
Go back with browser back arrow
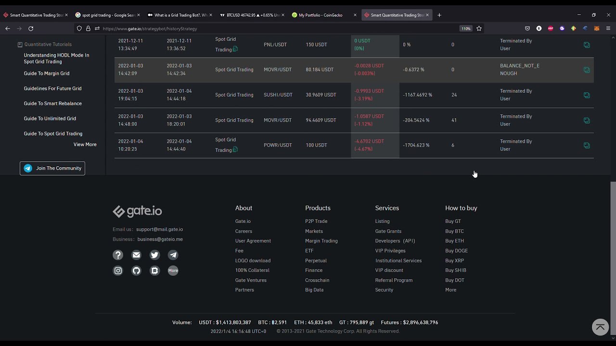8,28
